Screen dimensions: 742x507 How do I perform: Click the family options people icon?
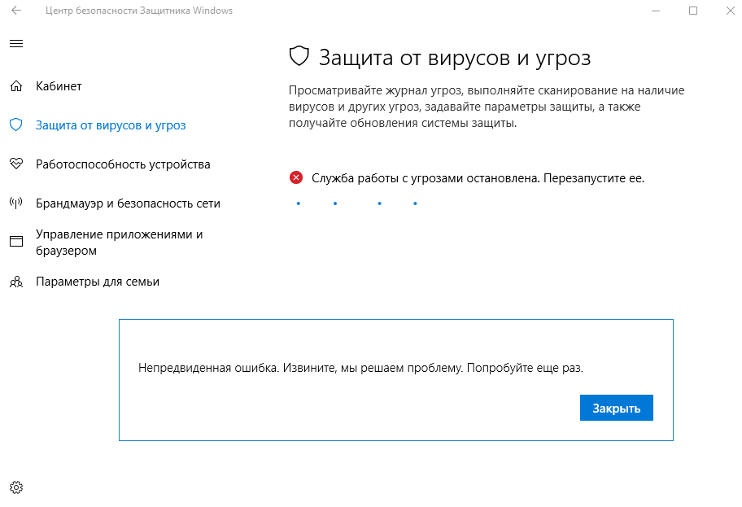click(16, 282)
